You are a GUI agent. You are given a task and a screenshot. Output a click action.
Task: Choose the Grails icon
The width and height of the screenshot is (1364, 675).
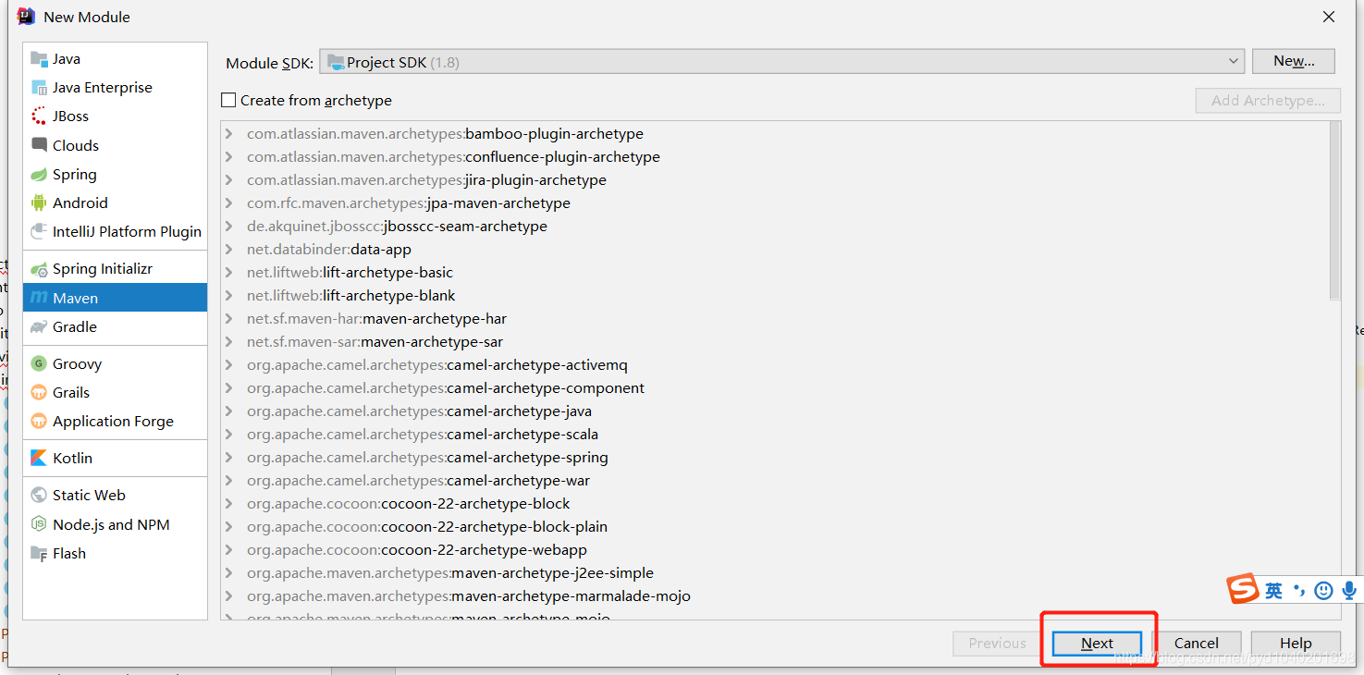tap(39, 393)
